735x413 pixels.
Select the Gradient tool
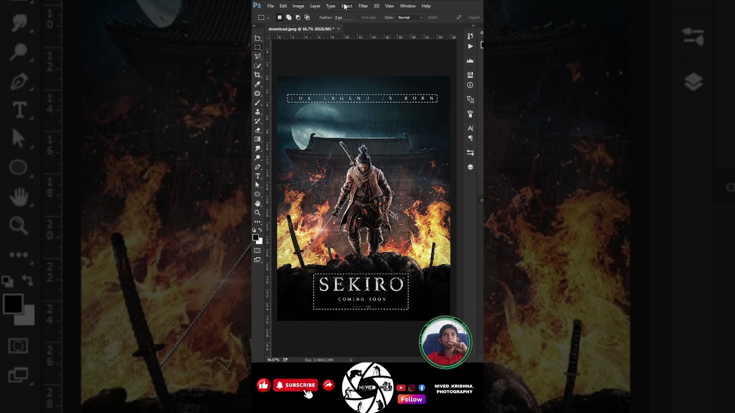coord(257,139)
